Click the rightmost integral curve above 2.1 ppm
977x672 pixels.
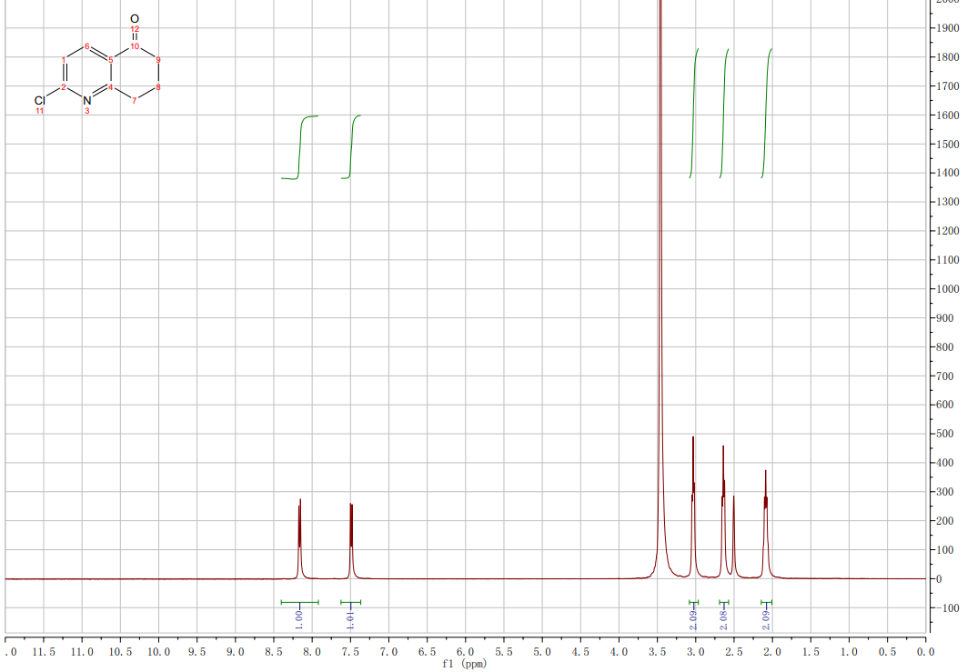767,109
